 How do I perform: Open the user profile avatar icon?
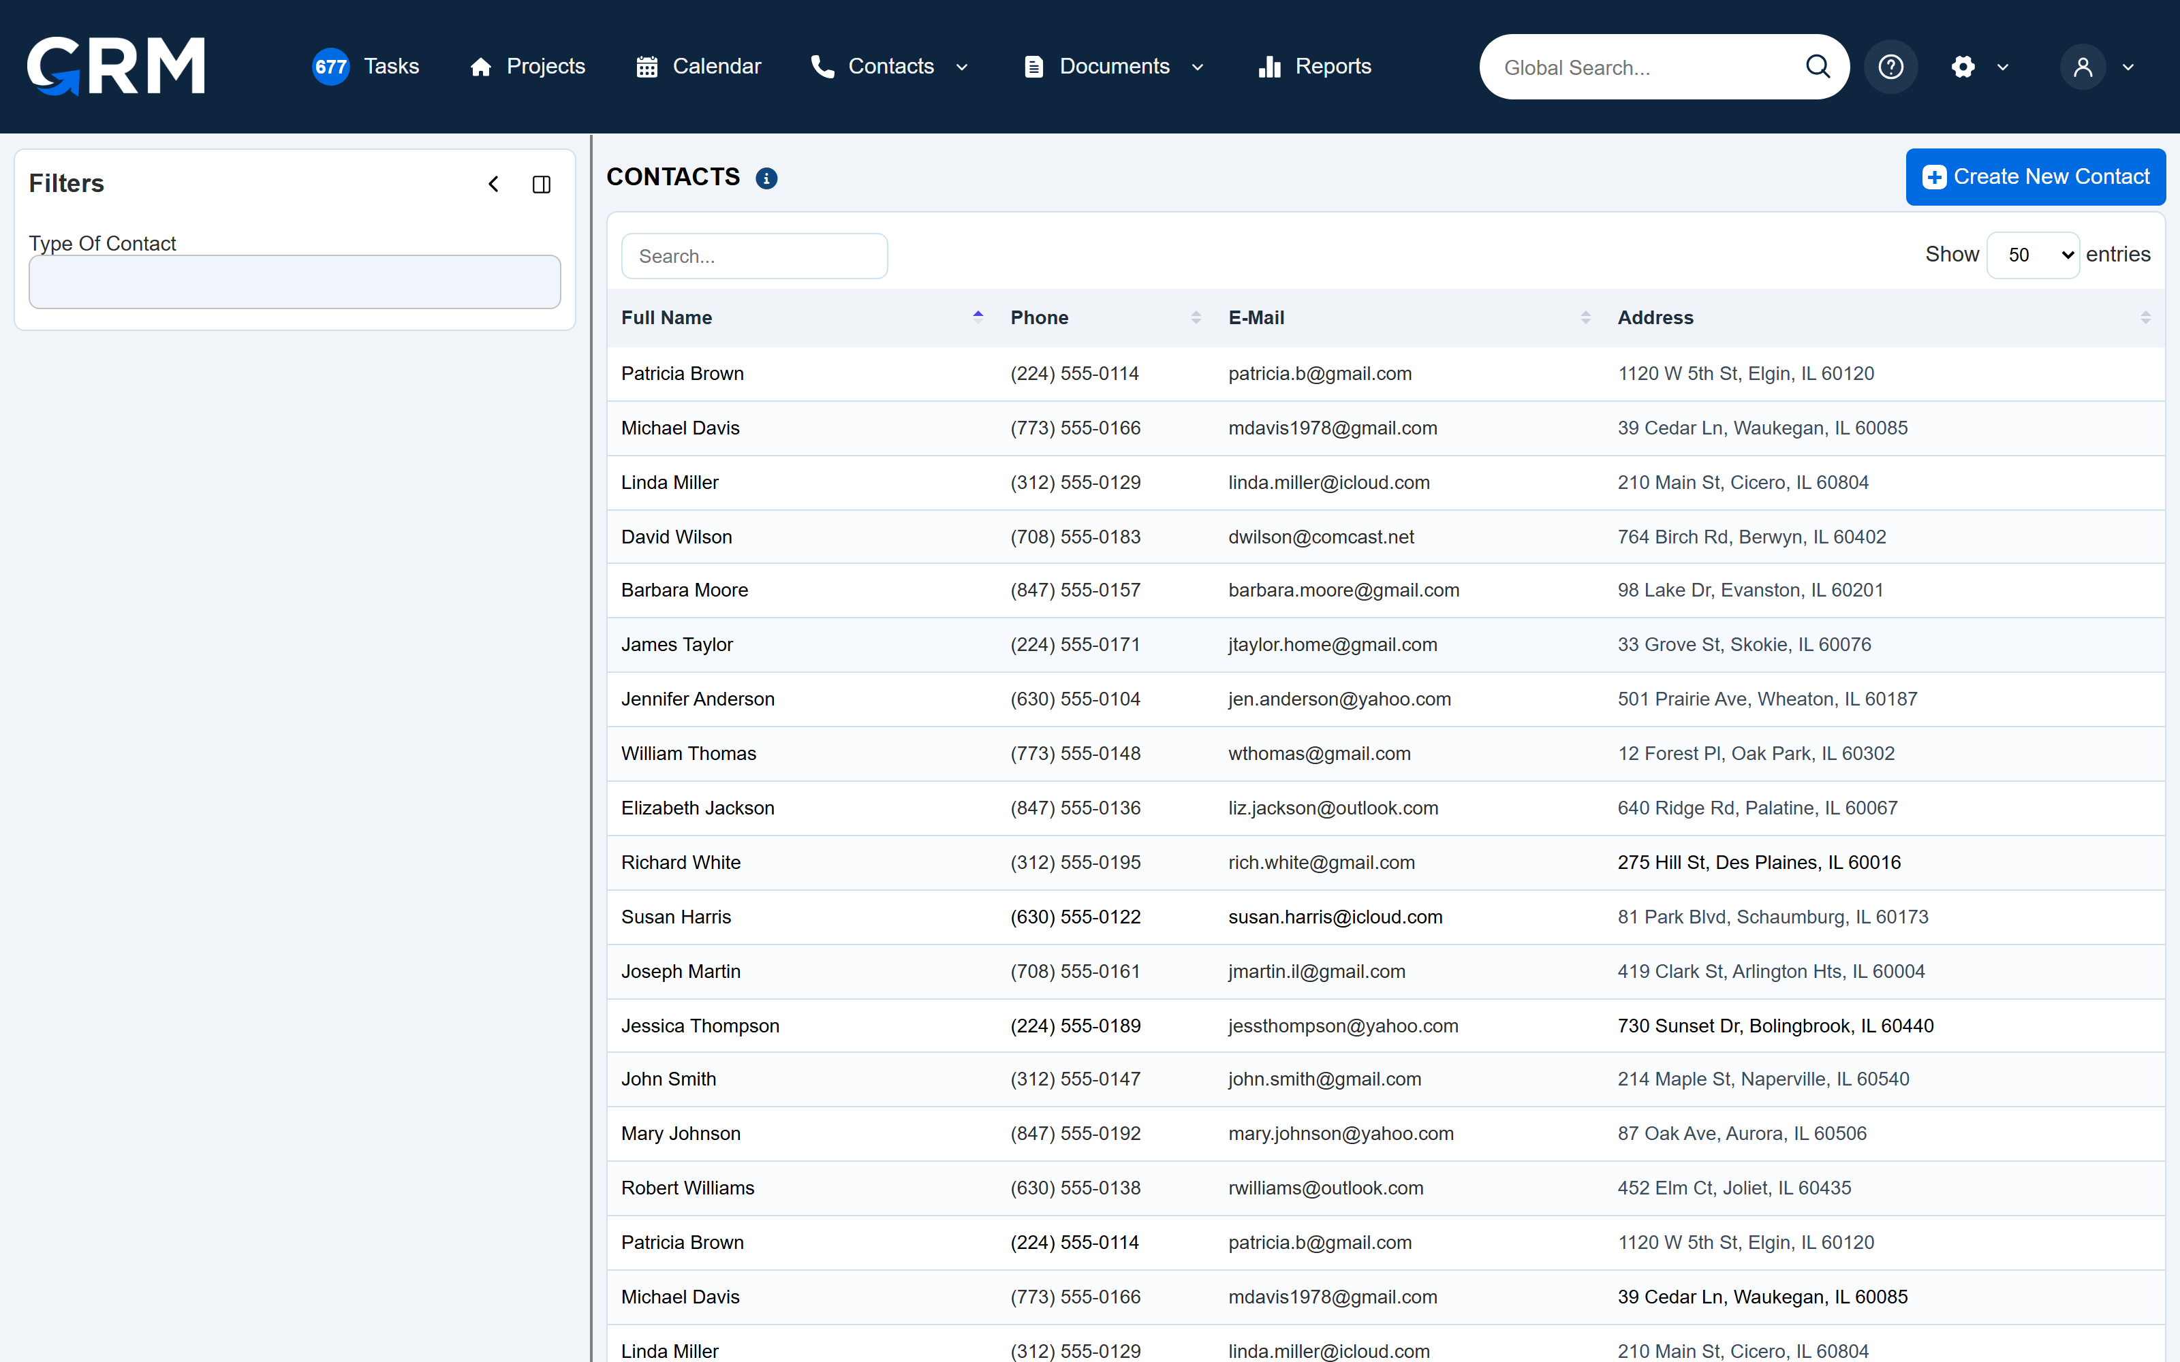click(x=2083, y=67)
